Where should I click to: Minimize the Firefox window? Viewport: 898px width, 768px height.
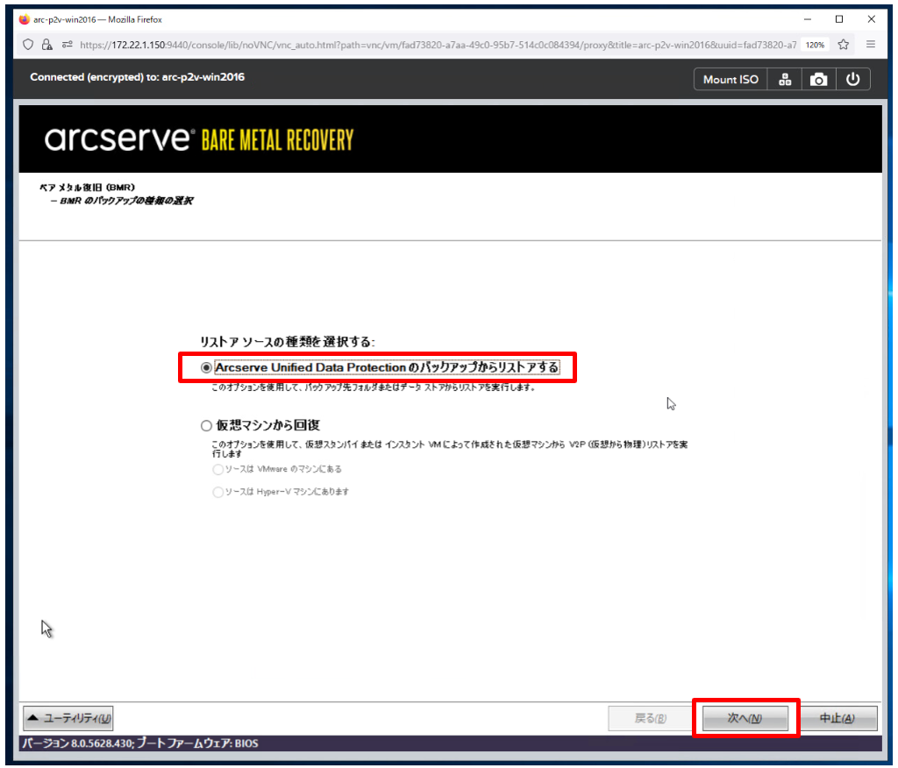point(808,19)
